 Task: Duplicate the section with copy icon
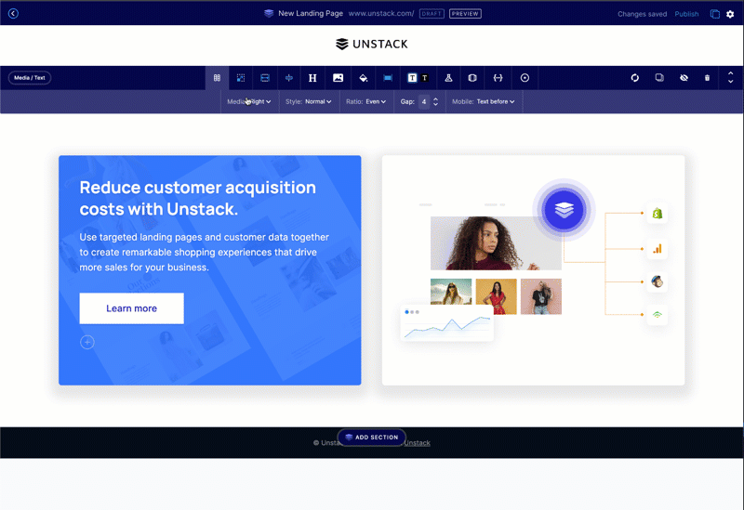point(659,77)
